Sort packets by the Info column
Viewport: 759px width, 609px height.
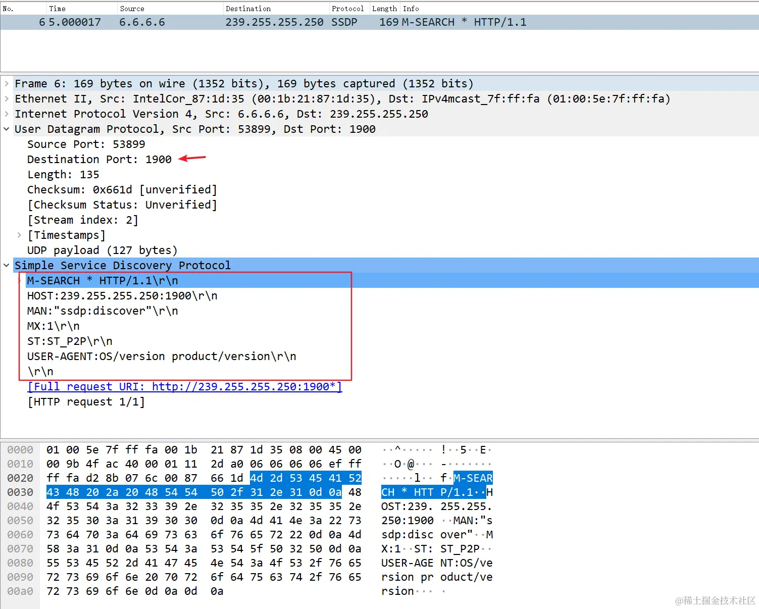pyautogui.click(x=580, y=9)
